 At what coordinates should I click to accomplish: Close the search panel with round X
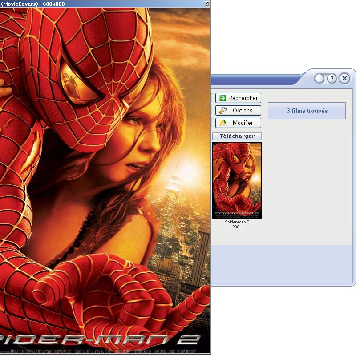(x=344, y=79)
